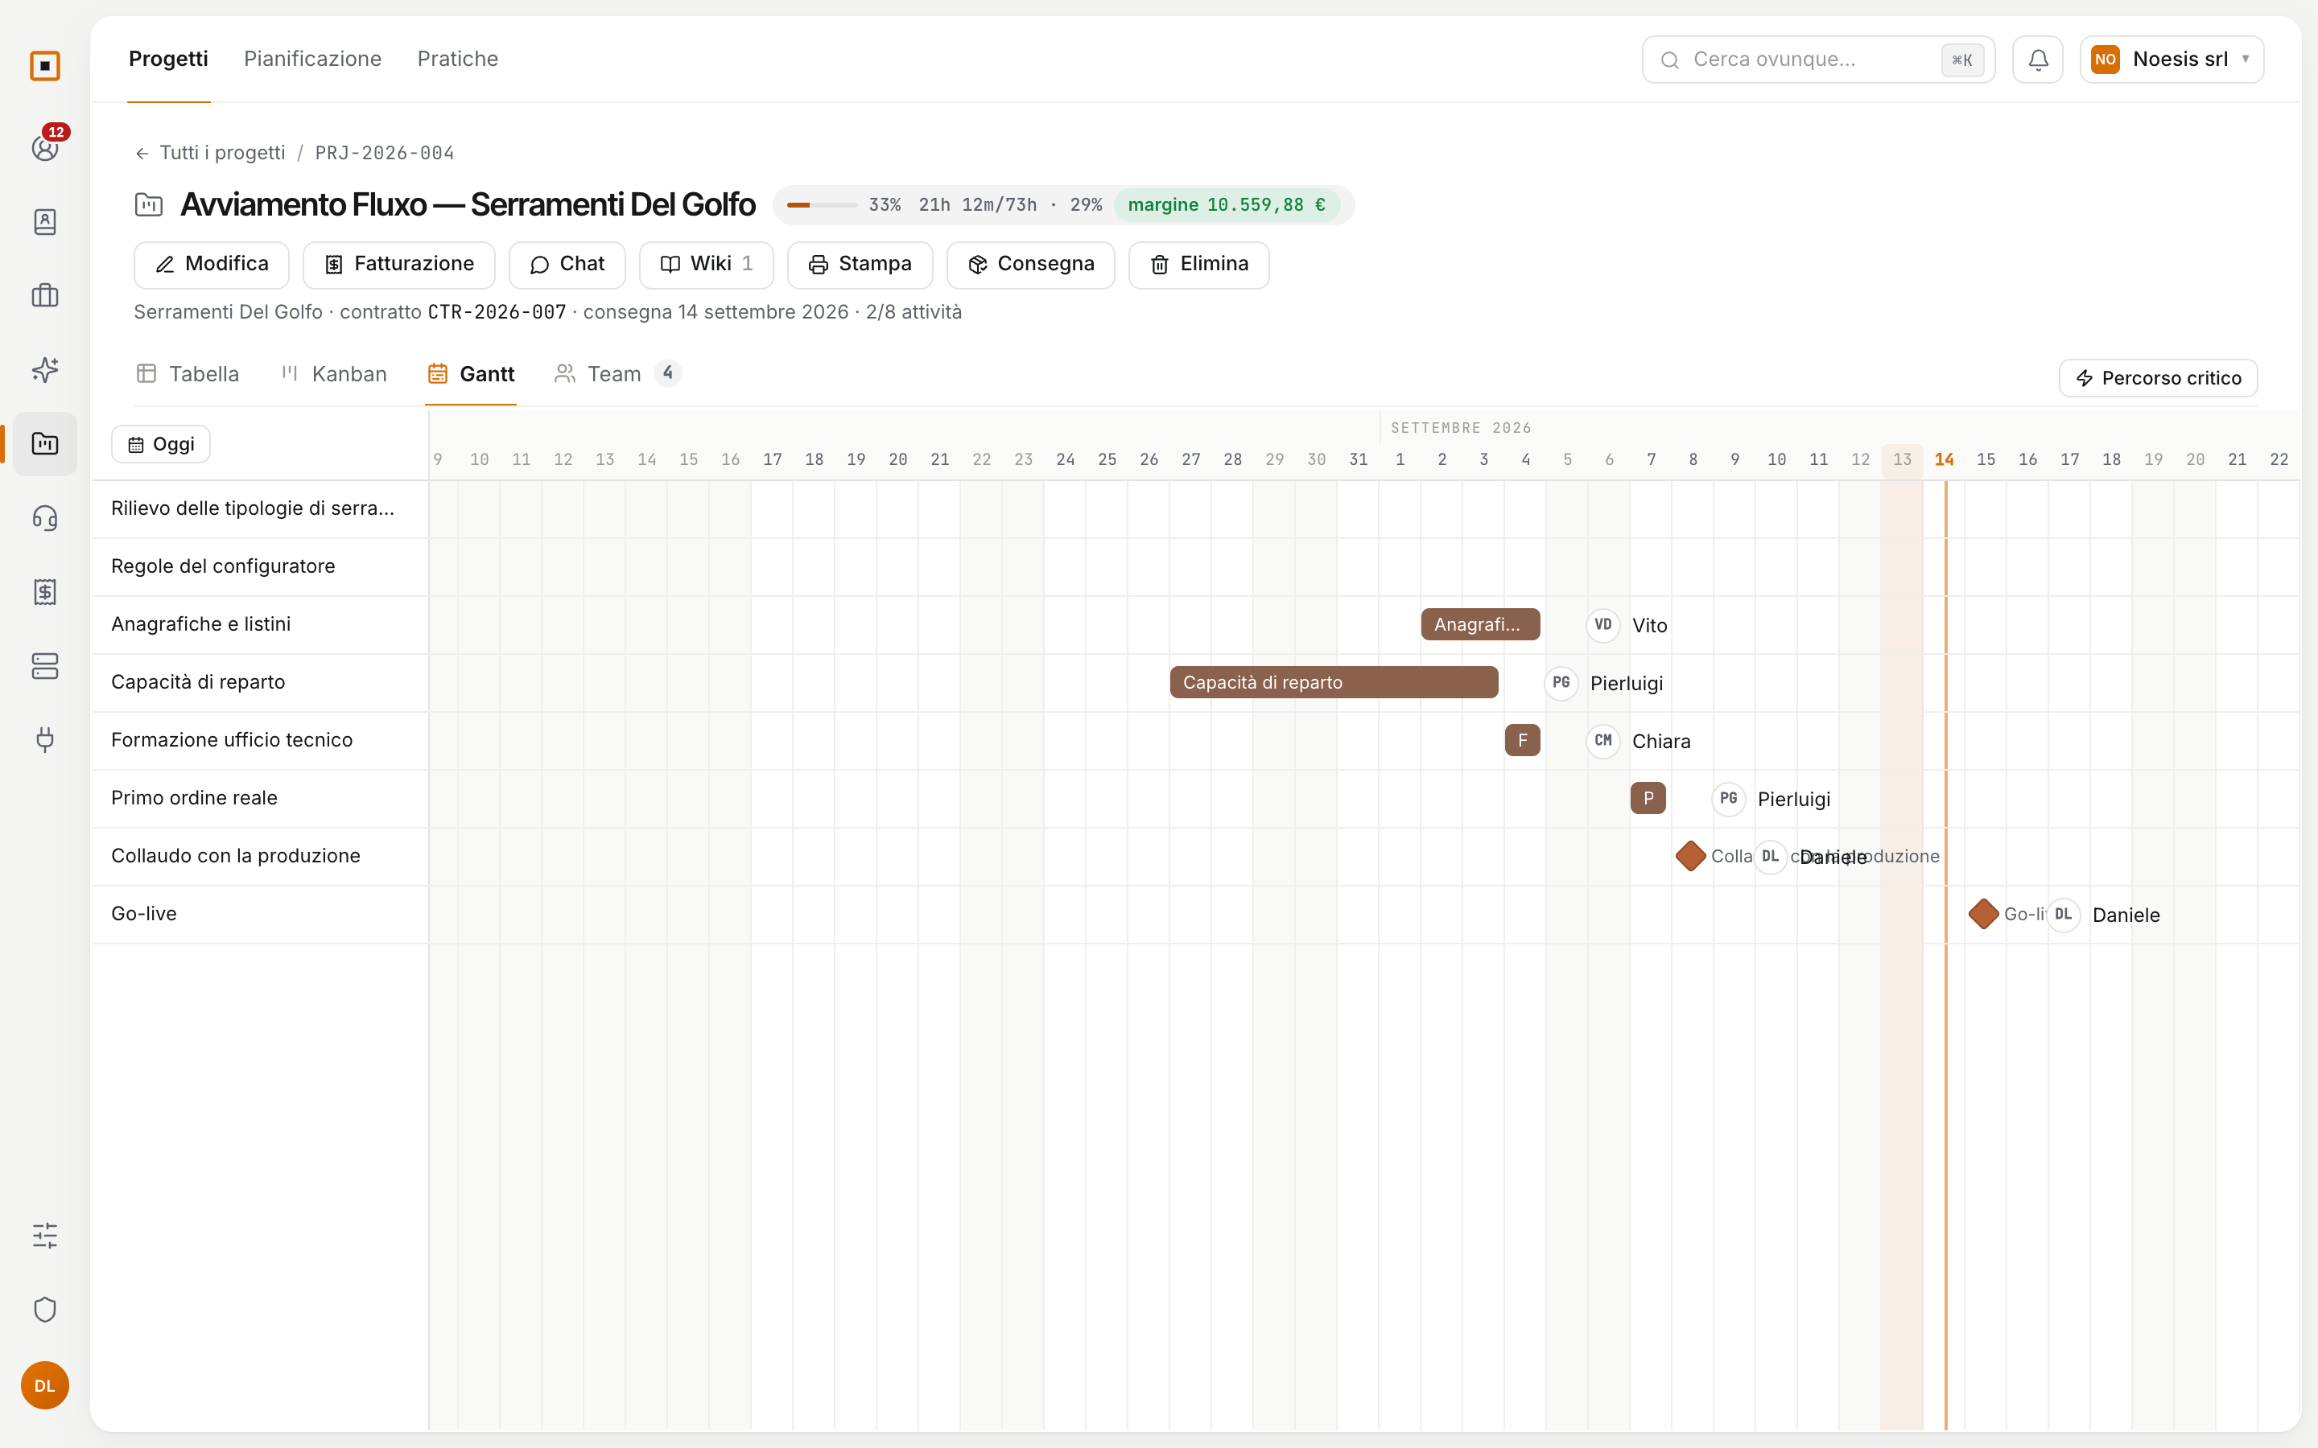Image resolution: width=2318 pixels, height=1448 pixels.
Task: Switch to the Pianificazione tab
Action: click(x=312, y=60)
